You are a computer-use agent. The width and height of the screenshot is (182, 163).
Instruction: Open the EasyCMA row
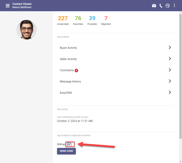[116, 93]
